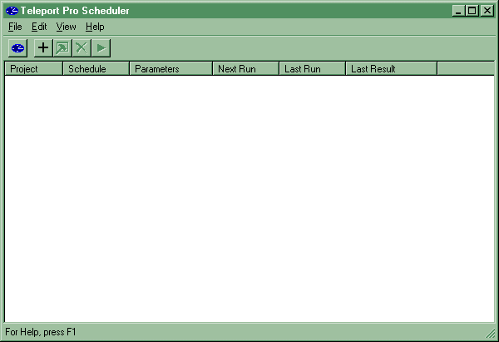Image resolution: width=499 pixels, height=342 pixels.
Task: Click the empty schedule list area
Action: (x=249, y=200)
